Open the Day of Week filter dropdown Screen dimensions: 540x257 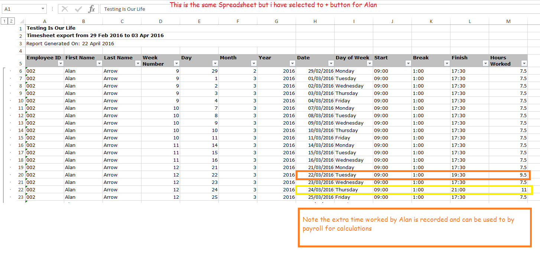pyautogui.click(x=370, y=63)
